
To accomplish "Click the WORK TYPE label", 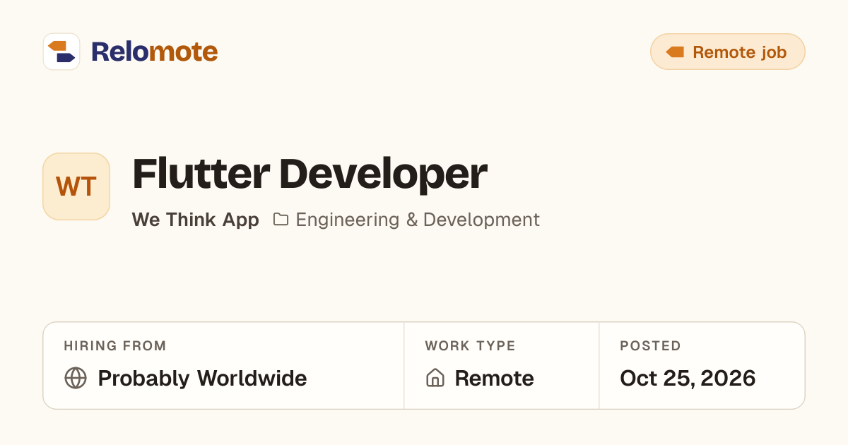I will tap(470, 346).
